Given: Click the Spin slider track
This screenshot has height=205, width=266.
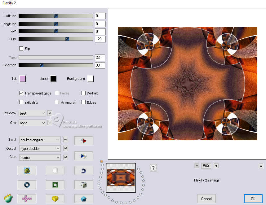Looking at the screenshot, I should [55, 31].
